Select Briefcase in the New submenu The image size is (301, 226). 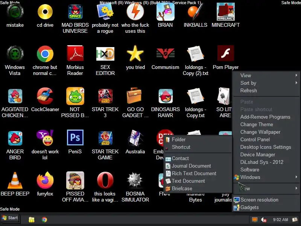point(198,188)
